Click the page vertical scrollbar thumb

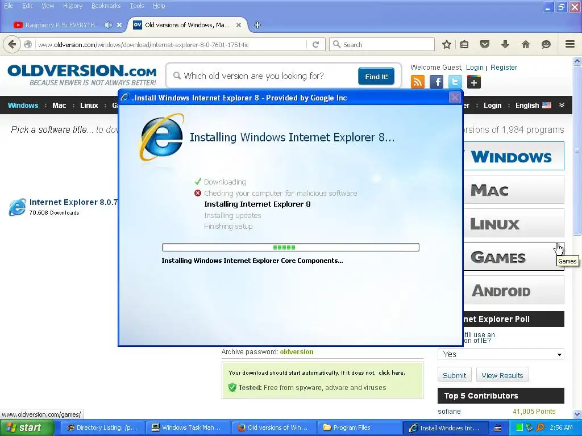[x=577, y=150]
